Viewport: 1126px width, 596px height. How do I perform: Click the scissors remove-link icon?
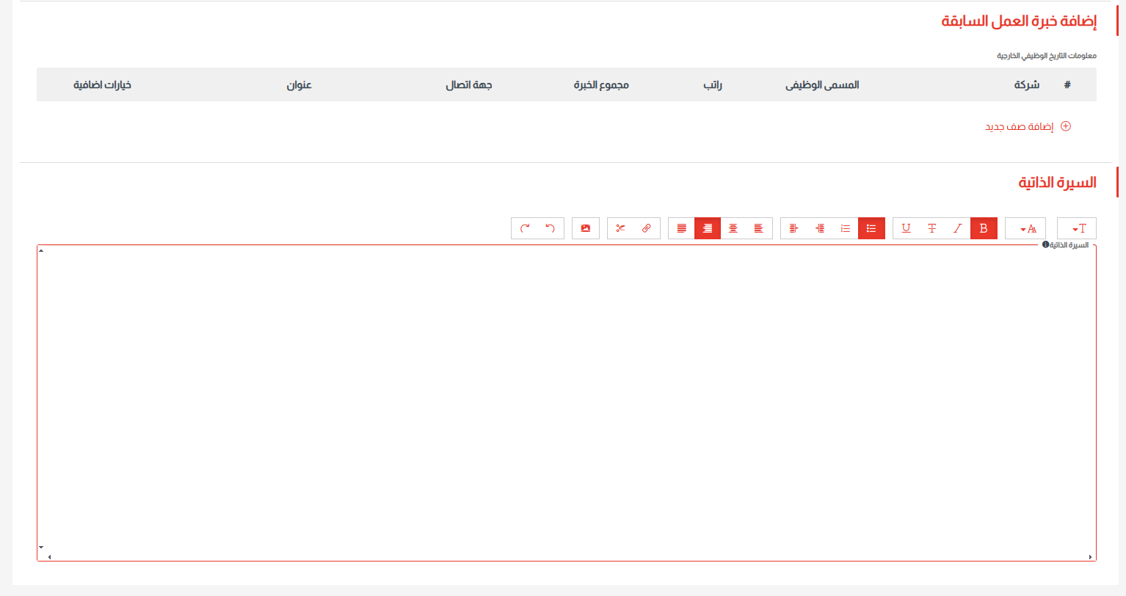(x=620, y=228)
